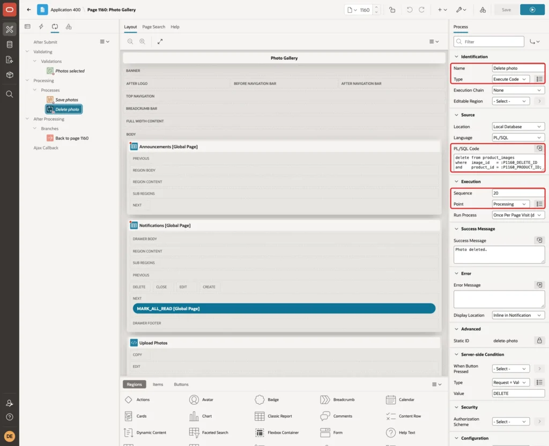This screenshot has height=446, width=549.
Task: Select the Save photos process in tree
Action: [x=66, y=100]
